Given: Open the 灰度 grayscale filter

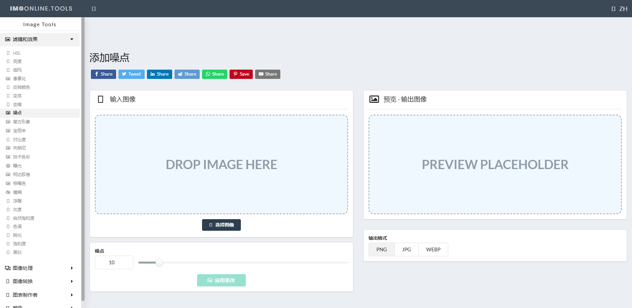Looking at the screenshot, I should [17, 210].
